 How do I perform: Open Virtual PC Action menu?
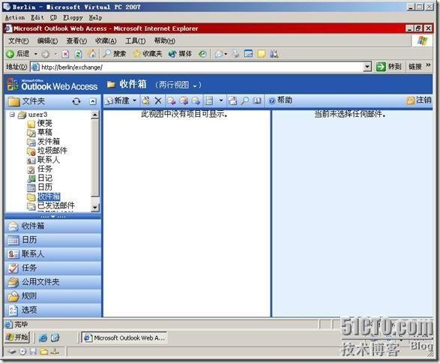[x=15, y=18]
